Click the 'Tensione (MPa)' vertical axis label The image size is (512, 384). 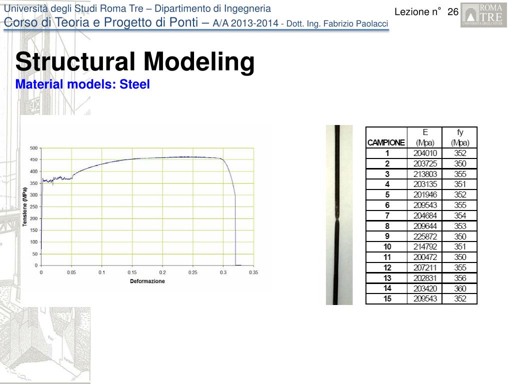(x=24, y=206)
